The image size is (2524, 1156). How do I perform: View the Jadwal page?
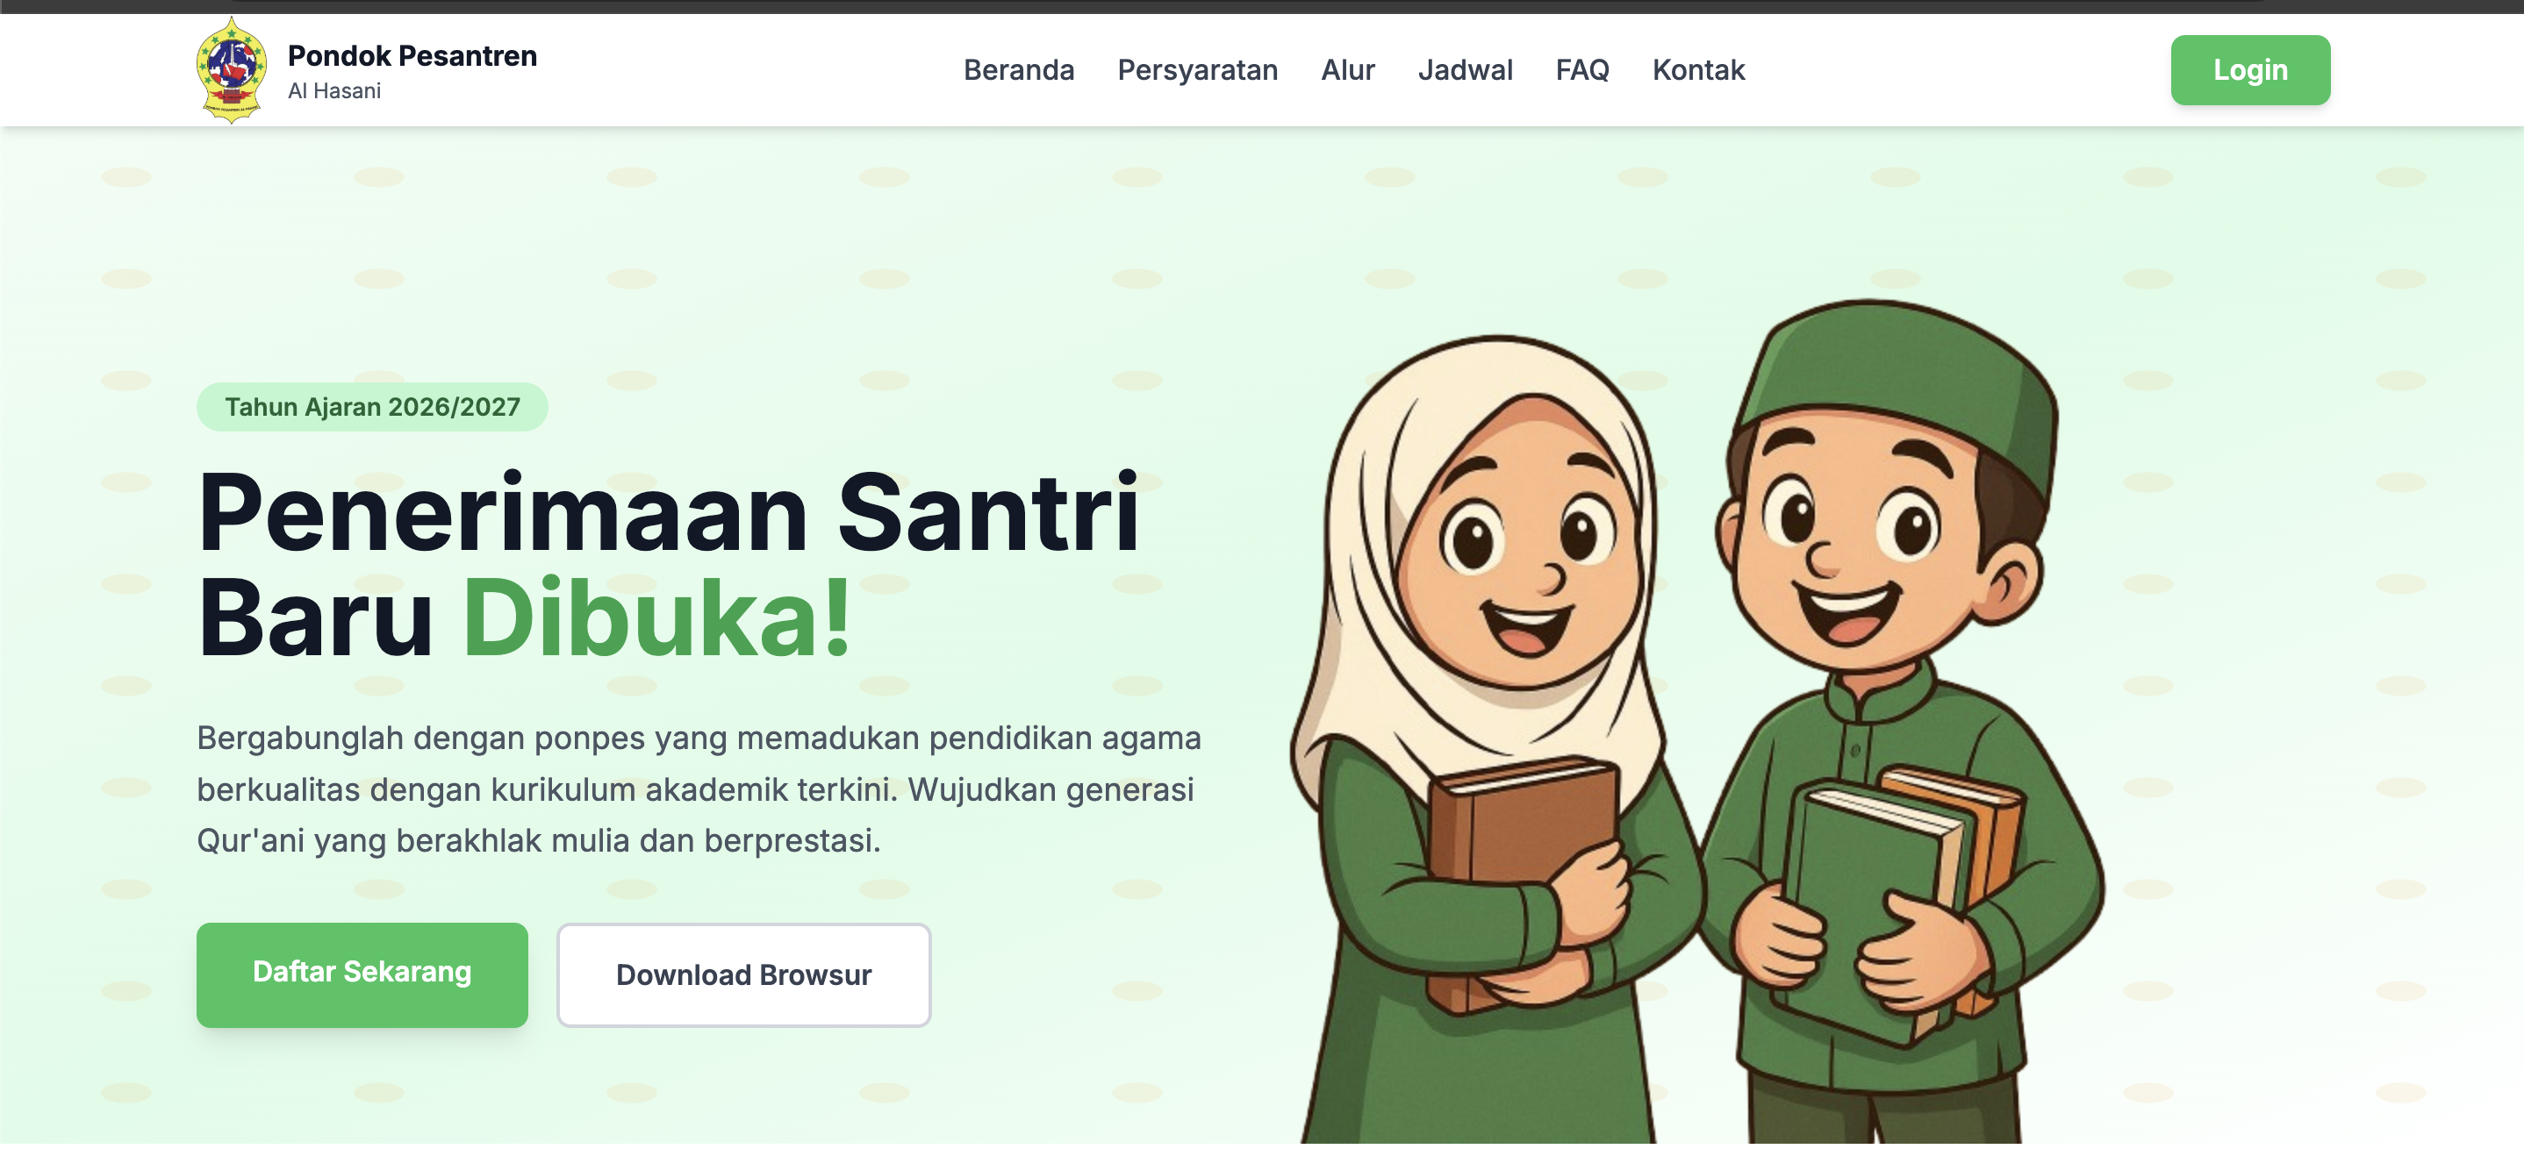(1465, 70)
